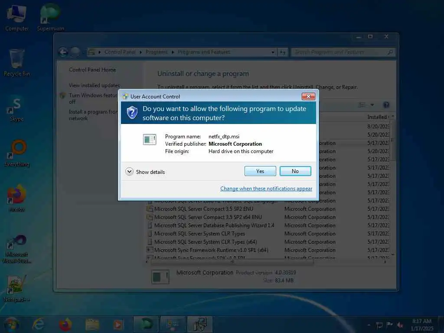
Task: Click refresh button beside address bar
Action: [283, 52]
